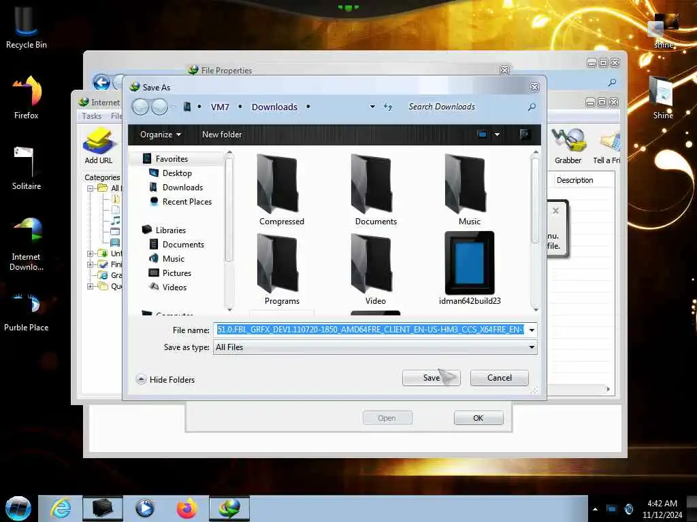Open the Compressed folder
Screen dimensions: 697x522
[281, 190]
